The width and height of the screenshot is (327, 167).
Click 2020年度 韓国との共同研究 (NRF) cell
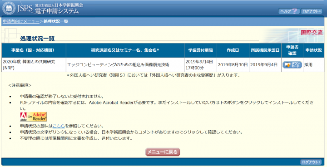click(34, 65)
